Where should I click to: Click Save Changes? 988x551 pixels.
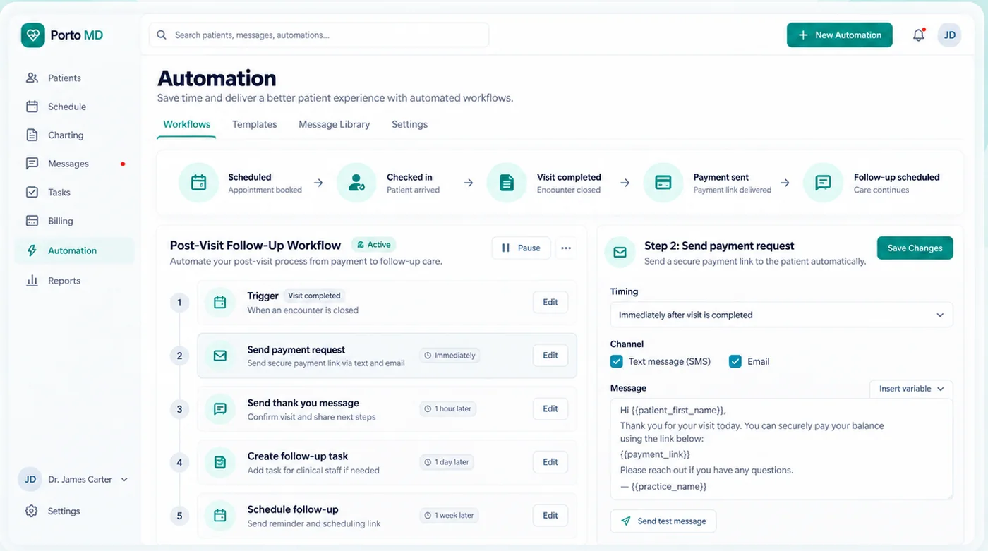pos(915,248)
